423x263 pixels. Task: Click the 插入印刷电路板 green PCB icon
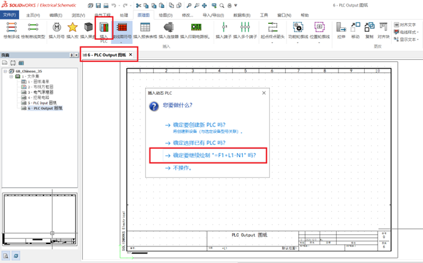click(196, 27)
